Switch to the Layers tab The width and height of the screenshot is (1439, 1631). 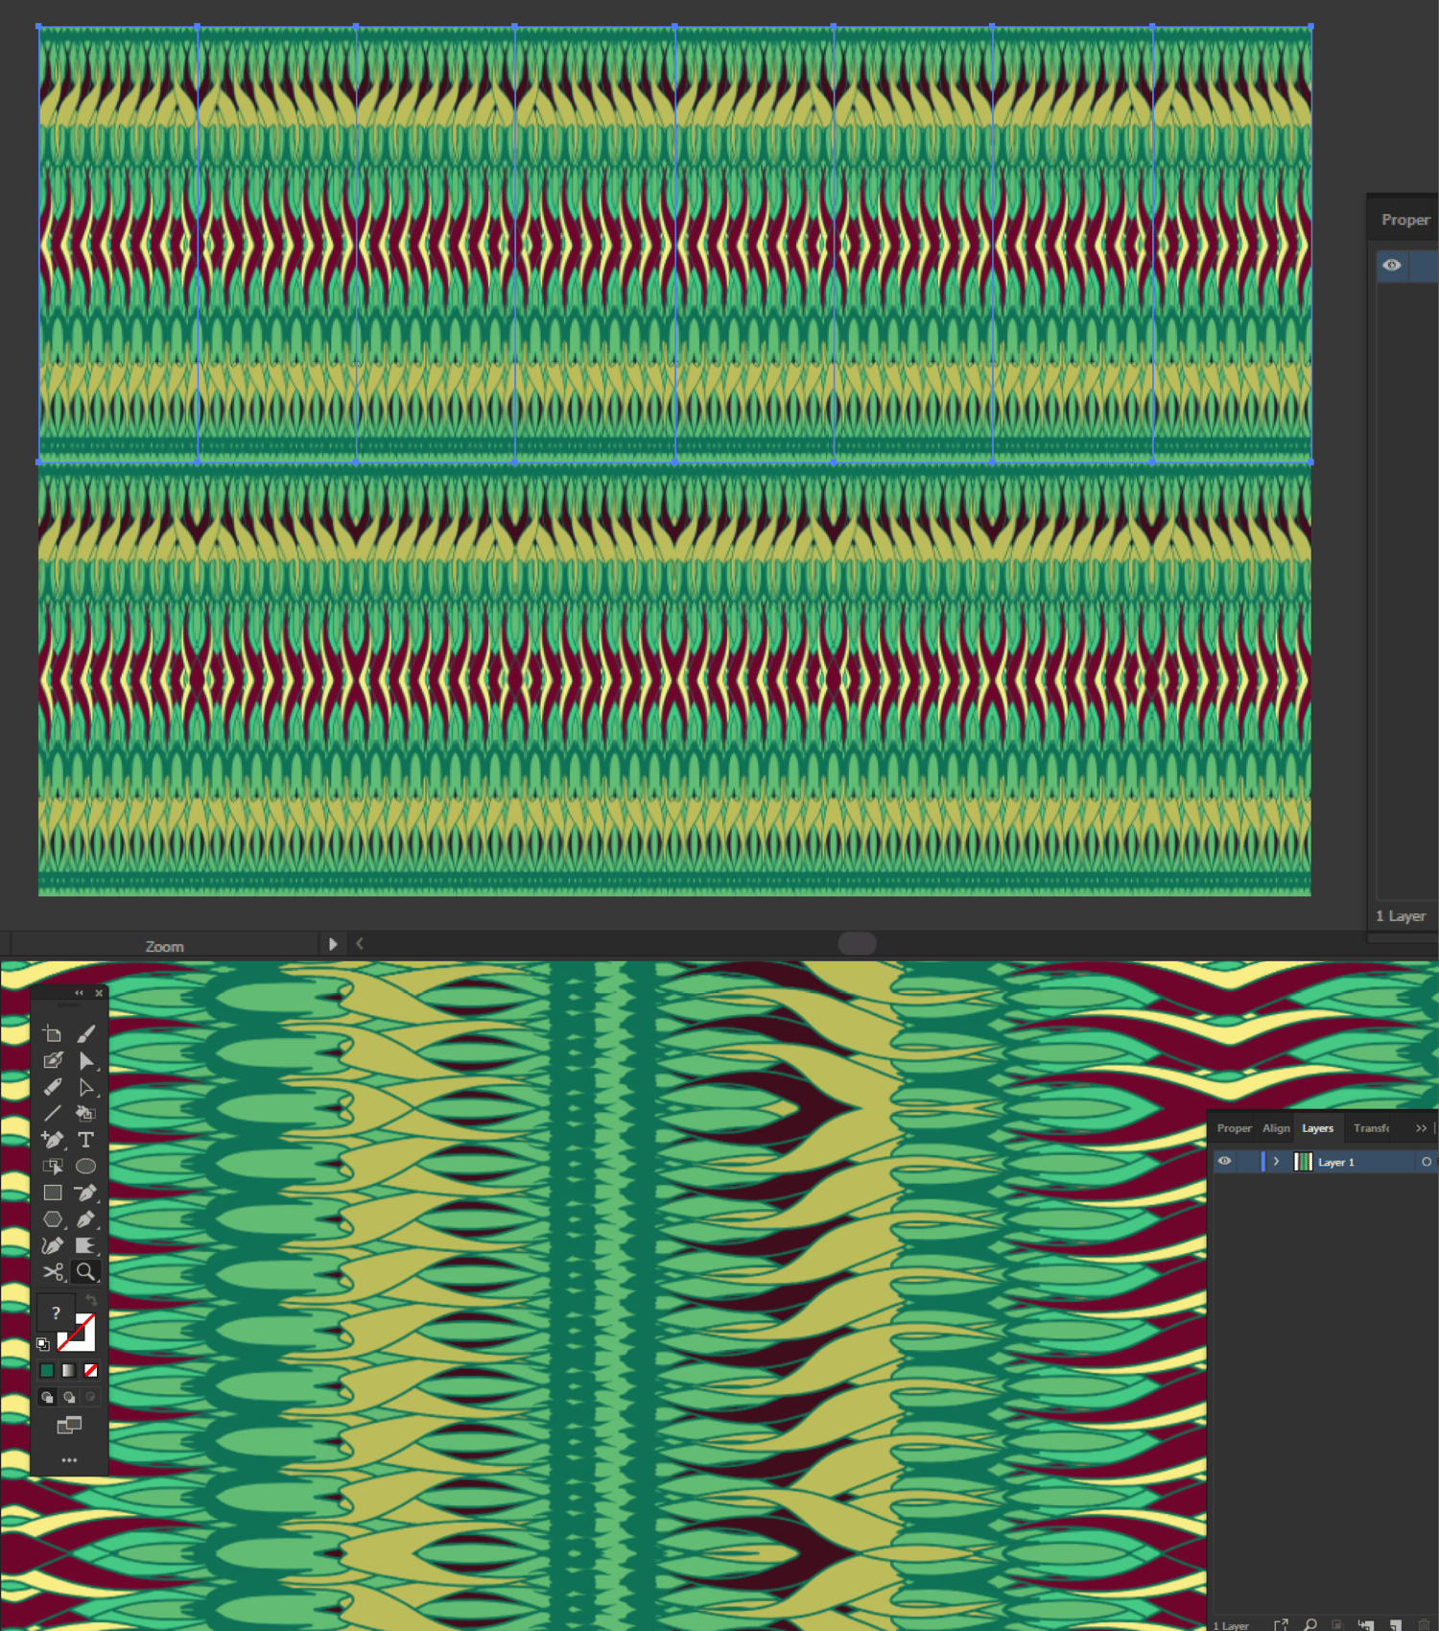[1317, 1128]
